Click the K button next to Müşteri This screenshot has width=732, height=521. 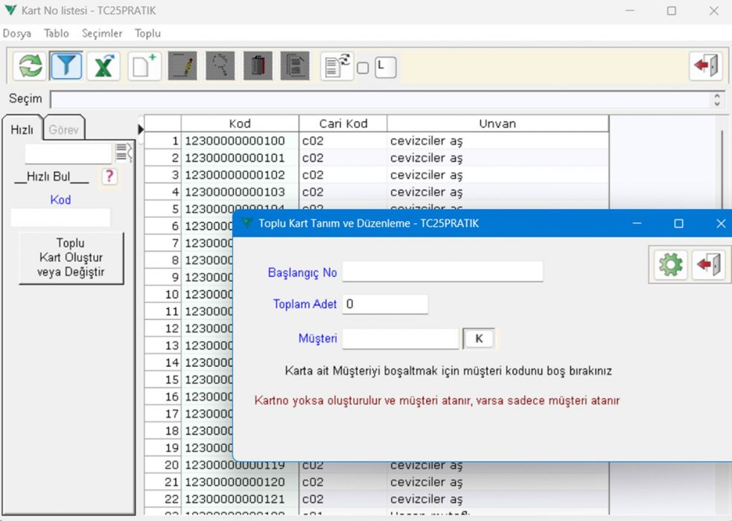pos(479,339)
